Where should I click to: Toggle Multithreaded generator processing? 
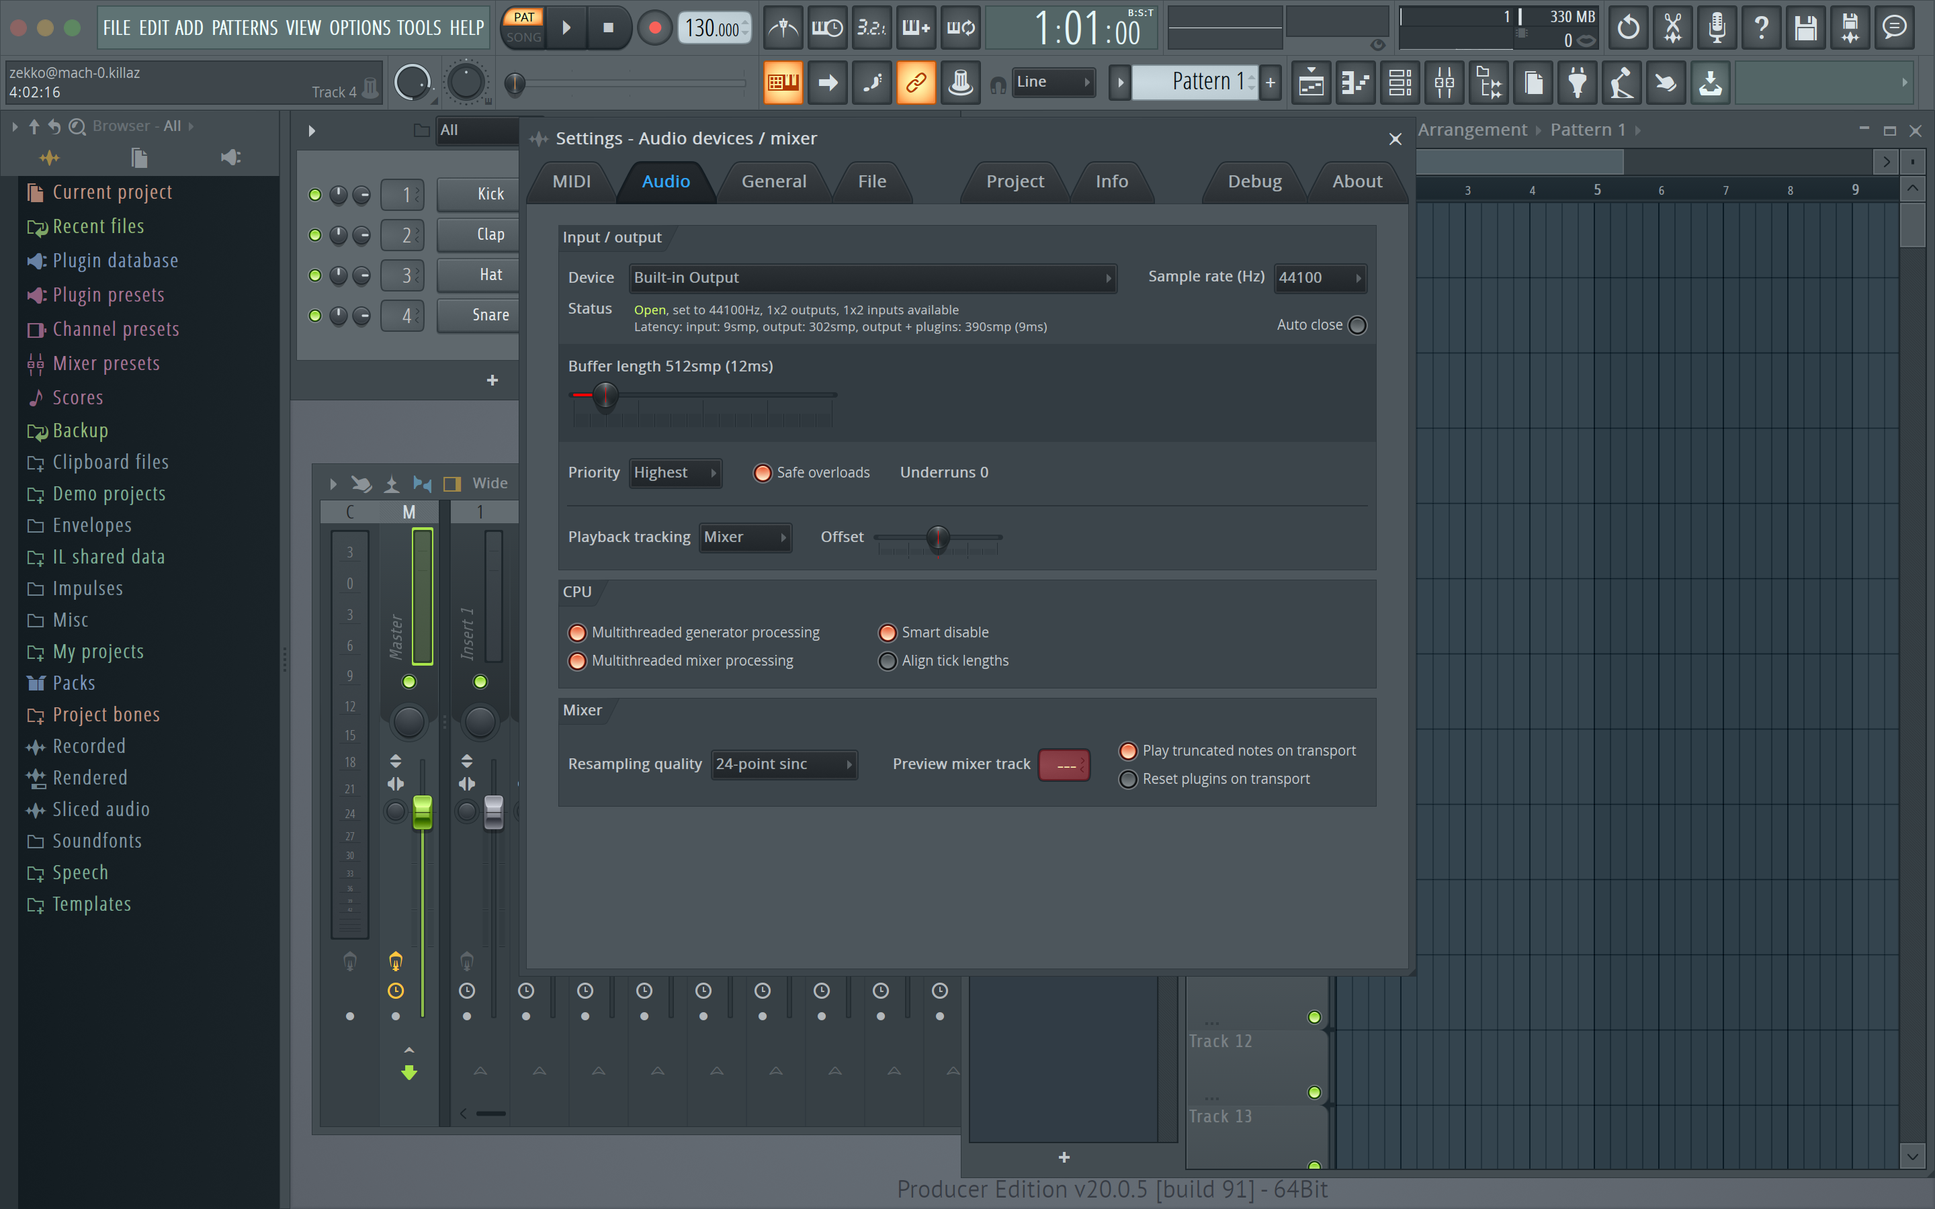coord(577,633)
